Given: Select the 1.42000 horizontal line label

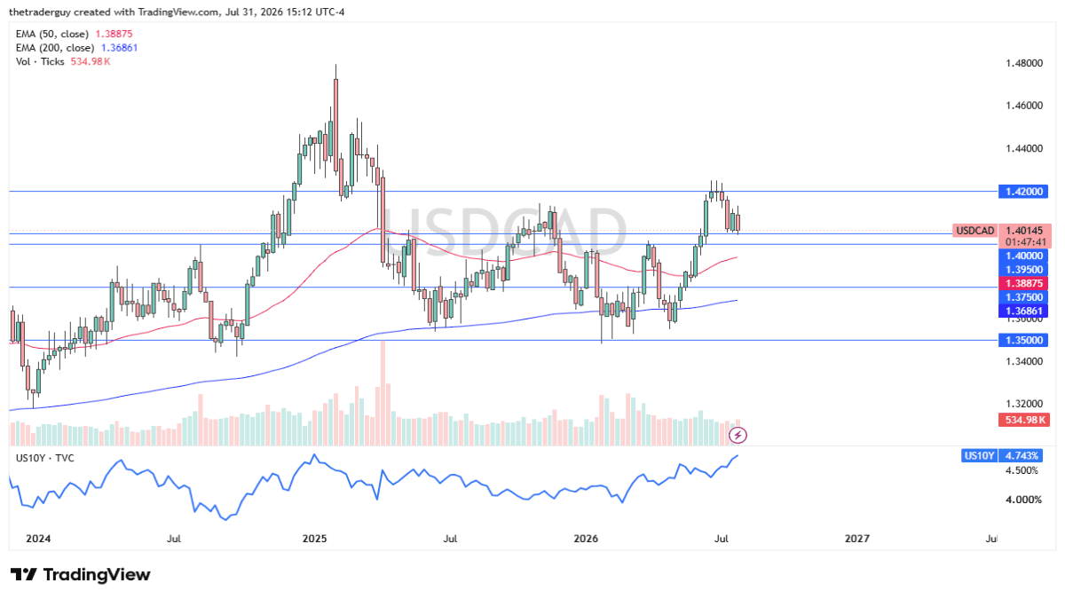Looking at the screenshot, I should coord(1024,192).
